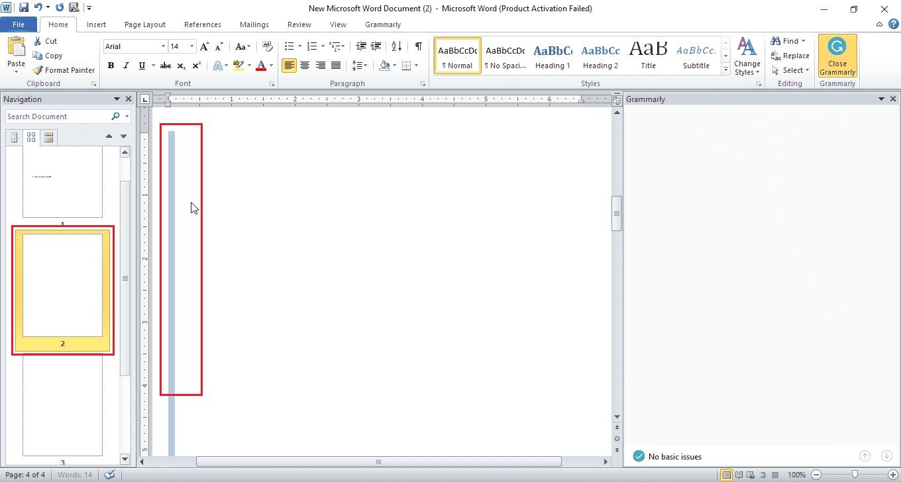
Task: Switch to Print Layout view in status bar
Action: 726,475
